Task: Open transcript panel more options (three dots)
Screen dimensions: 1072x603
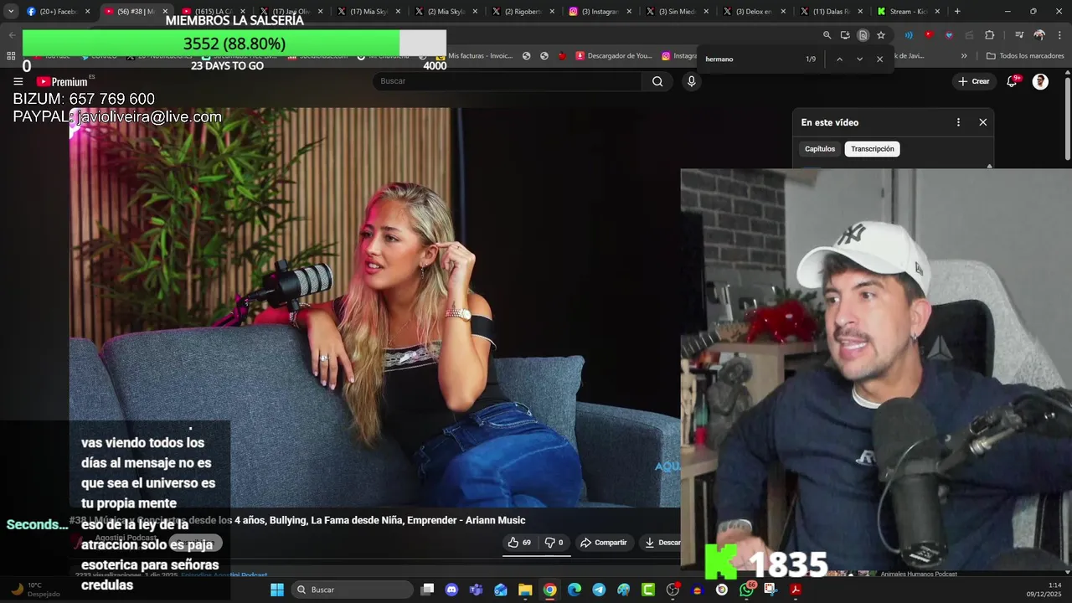Action: tap(959, 122)
